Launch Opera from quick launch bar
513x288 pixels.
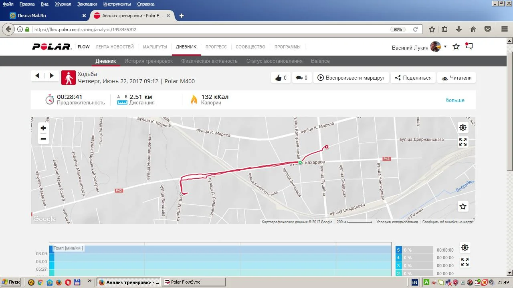[x=68, y=282]
